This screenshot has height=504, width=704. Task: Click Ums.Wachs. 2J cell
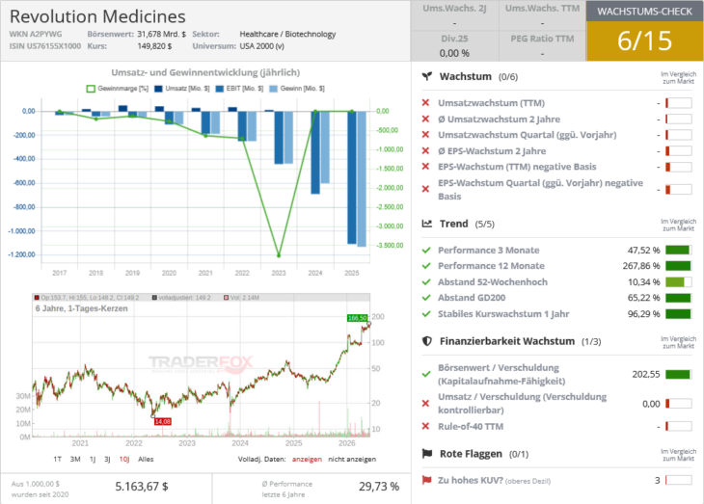[454, 15]
